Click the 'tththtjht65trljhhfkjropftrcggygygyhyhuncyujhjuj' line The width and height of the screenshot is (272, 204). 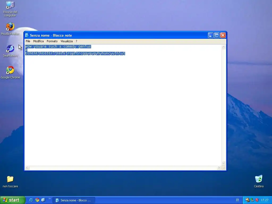pyautogui.click(x=75, y=53)
